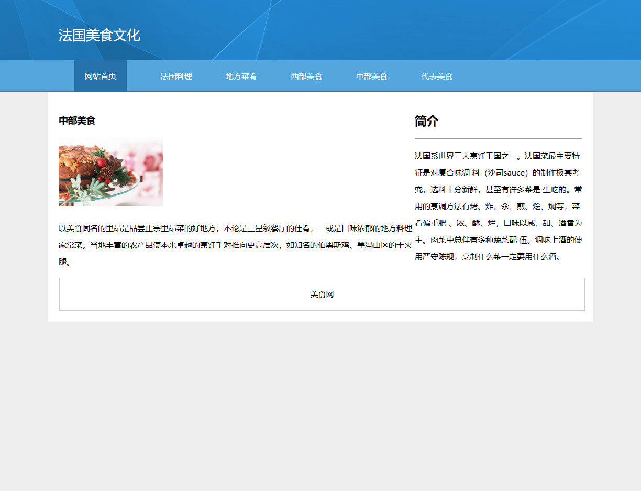Click the 美食网 footer text
641x491 pixels.
click(x=322, y=294)
